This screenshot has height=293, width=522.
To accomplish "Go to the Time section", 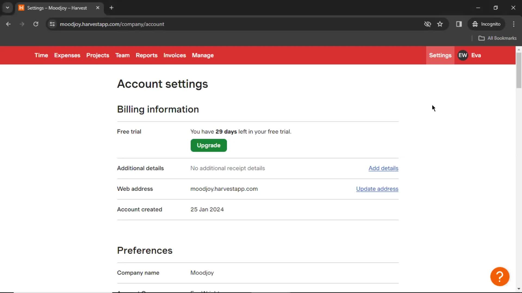I will pos(41,55).
